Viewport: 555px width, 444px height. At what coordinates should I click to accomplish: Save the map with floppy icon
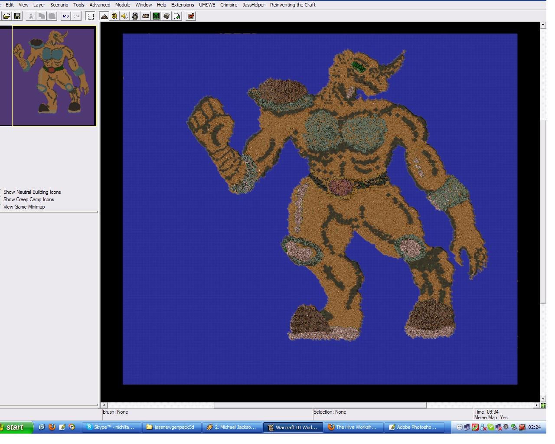17,16
